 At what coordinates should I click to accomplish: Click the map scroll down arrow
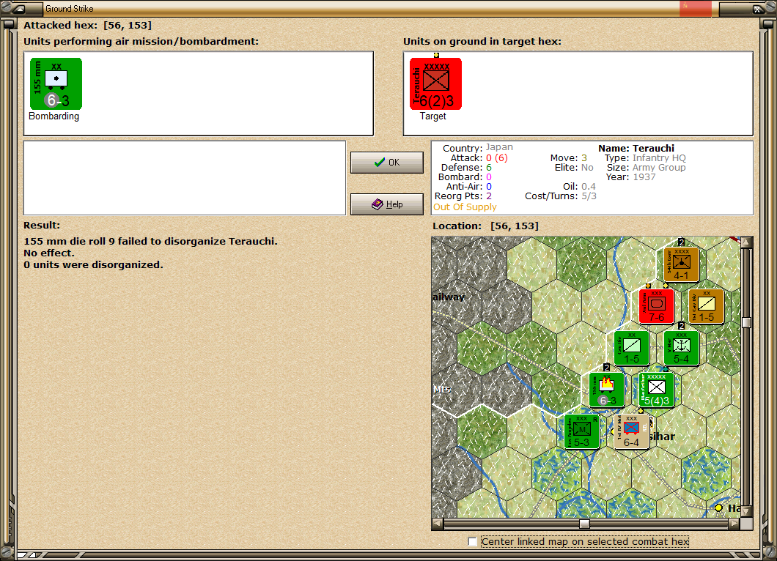click(746, 511)
